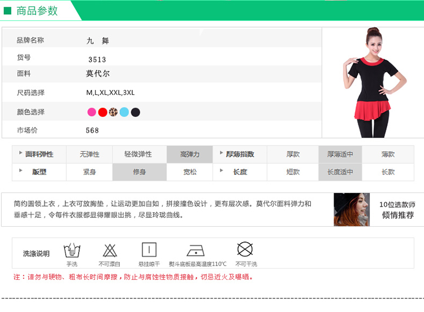Select the red color swatch
The width and height of the screenshot is (424, 312).
click(102, 112)
